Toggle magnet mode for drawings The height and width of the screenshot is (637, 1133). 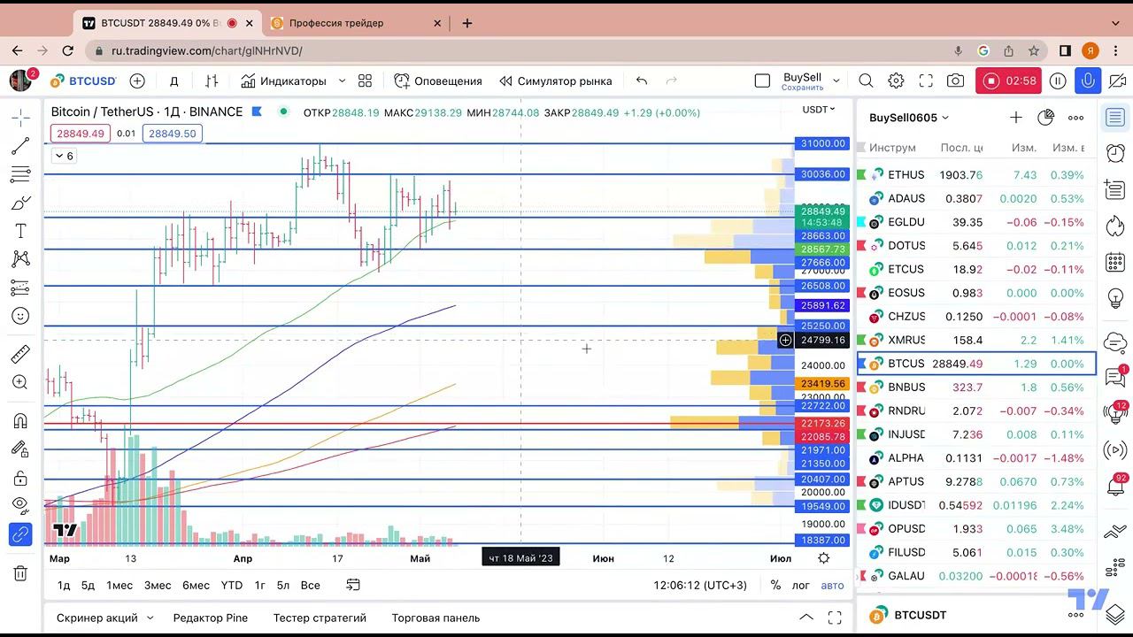pos(20,420)
